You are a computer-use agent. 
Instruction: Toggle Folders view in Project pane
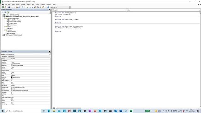pos(8,12)
